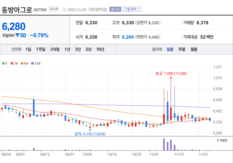Show the 5년 line chart
Image resolution: width=233 pixels, height=163 pixels.
(89, 49)
